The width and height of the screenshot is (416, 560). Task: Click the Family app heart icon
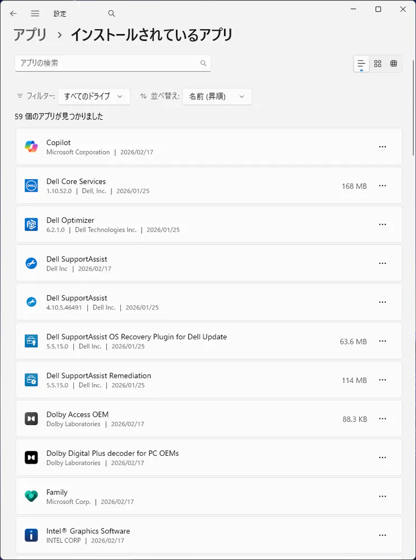coord(31,496)
